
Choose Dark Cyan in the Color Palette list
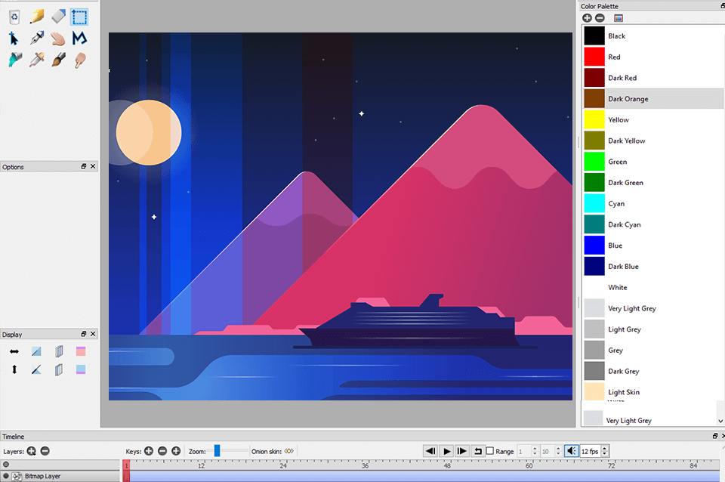[x=625, y=224]
